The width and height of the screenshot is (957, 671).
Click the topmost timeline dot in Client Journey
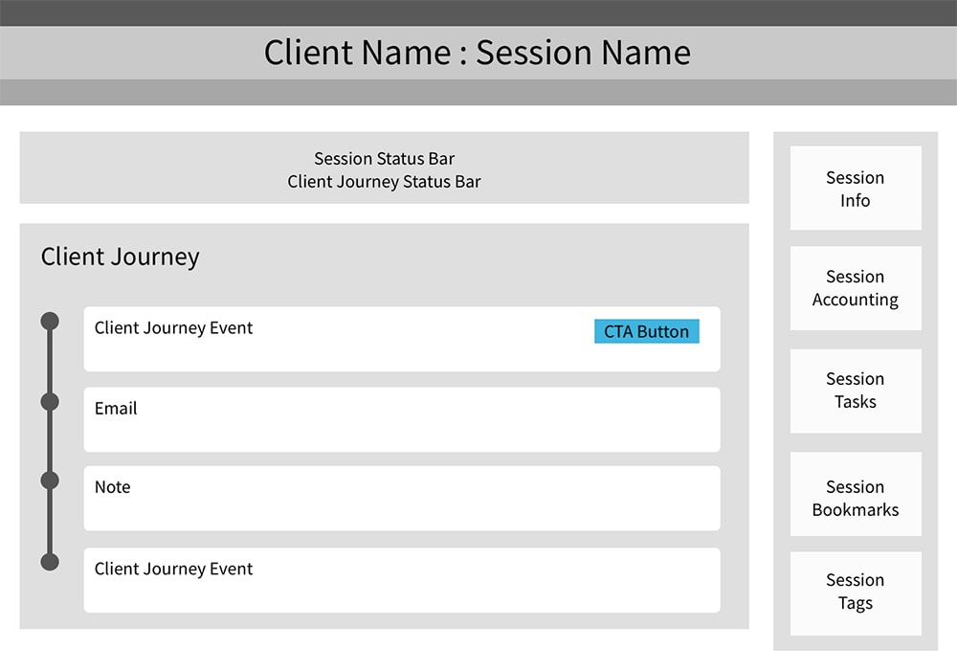[50, 322]
